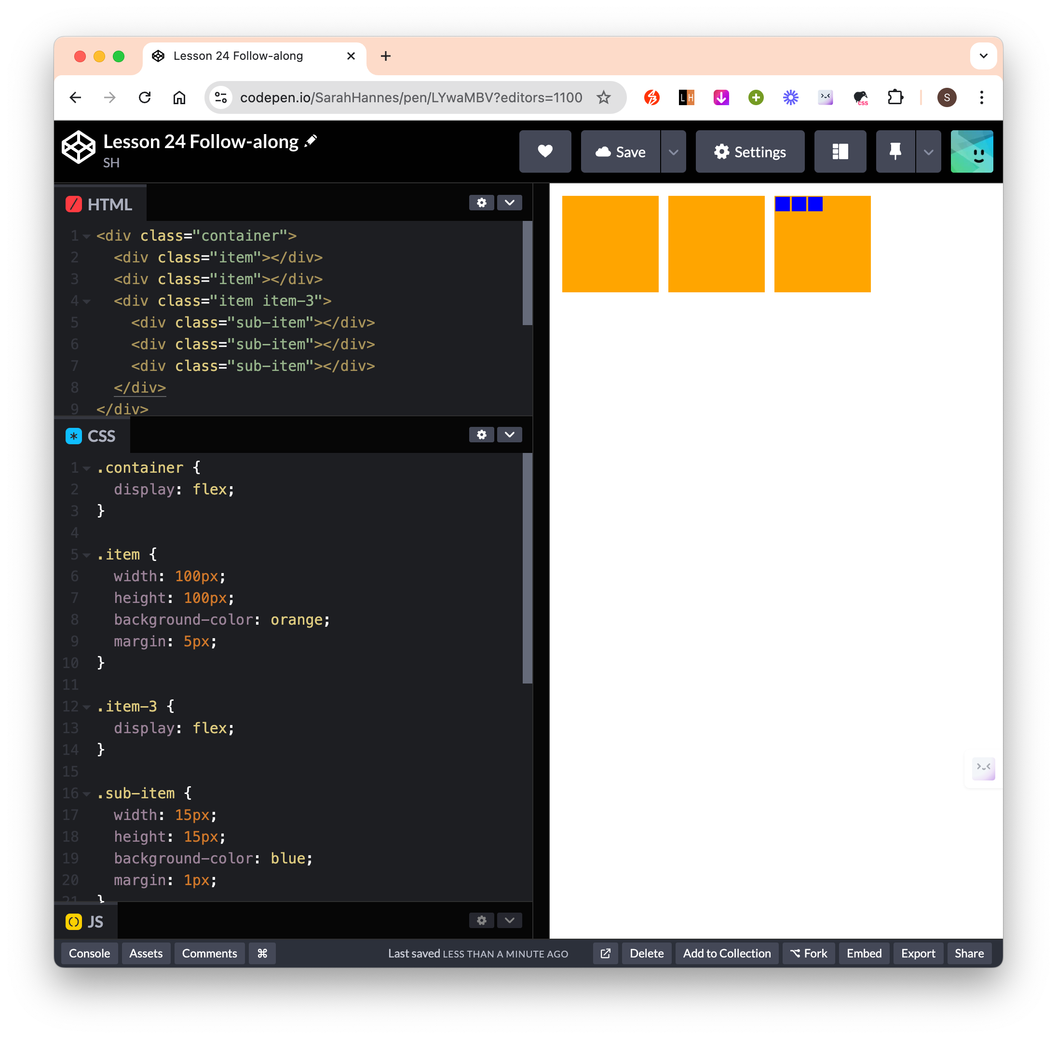Open Chrome three-dot menu

pyautogui.click(x=981, y=98)
